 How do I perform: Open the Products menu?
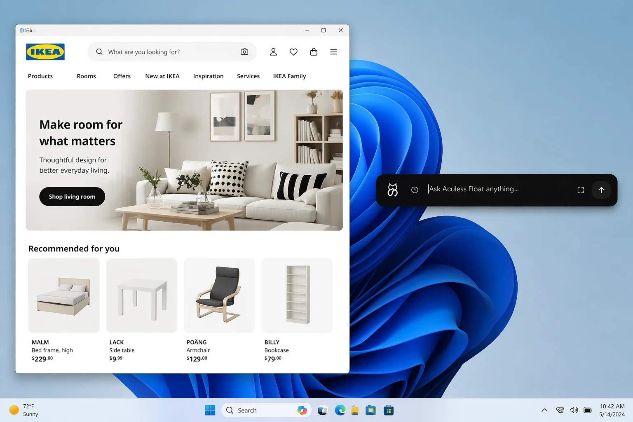[x=40, y=76]
